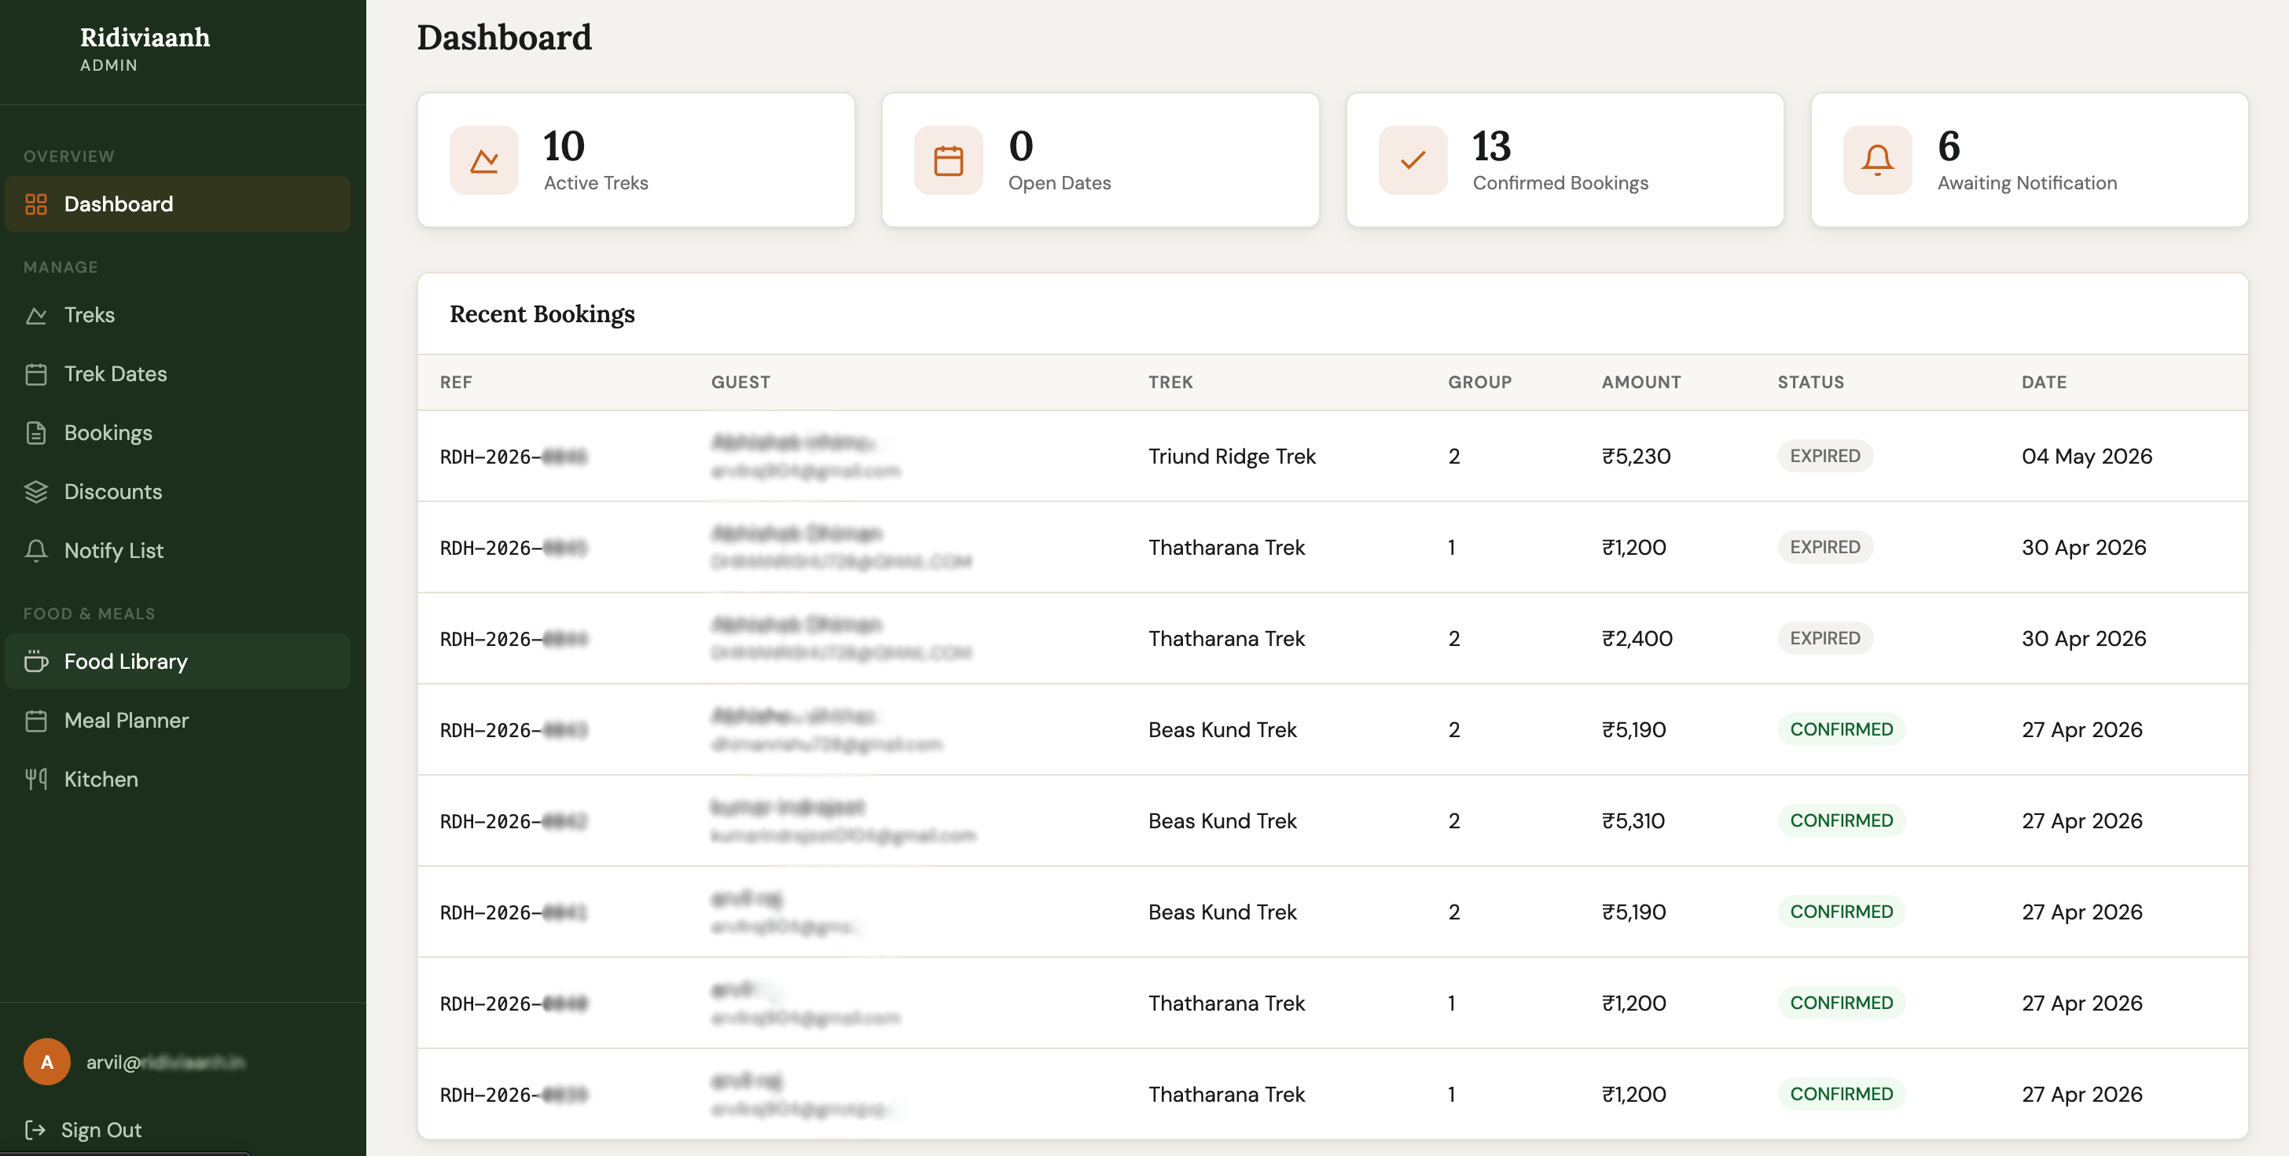Open Notify List page

178,550
